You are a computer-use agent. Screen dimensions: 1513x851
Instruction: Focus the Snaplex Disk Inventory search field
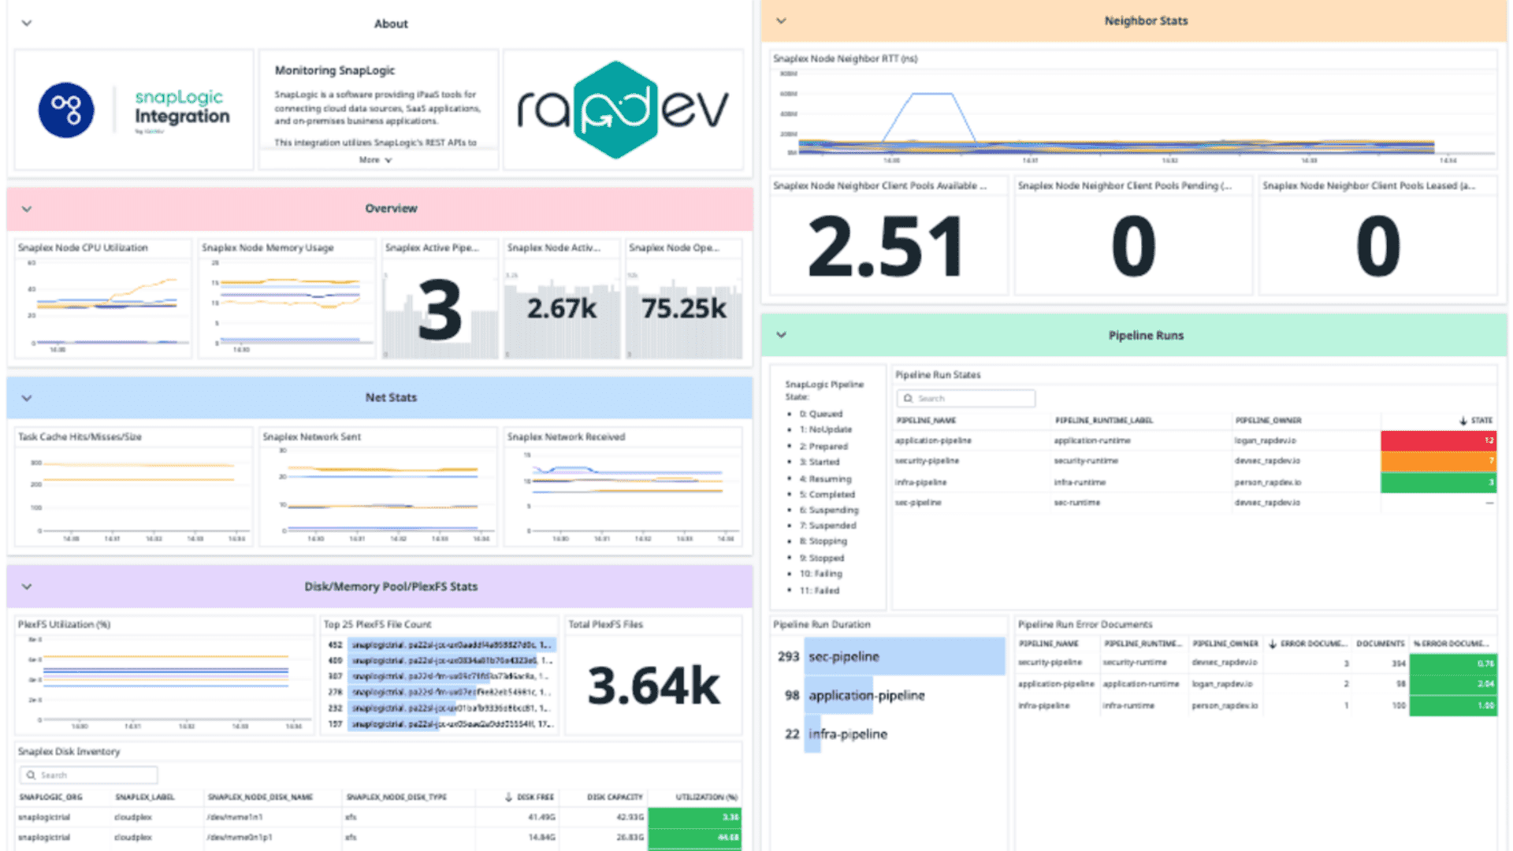[x=88, y=775]
